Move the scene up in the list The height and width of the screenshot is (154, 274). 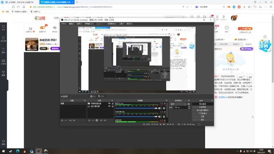[x=70, y=120]
